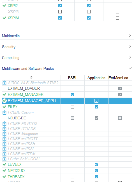Select the FILEX middleware entry
134x182 pixels.
pos(13,107)
